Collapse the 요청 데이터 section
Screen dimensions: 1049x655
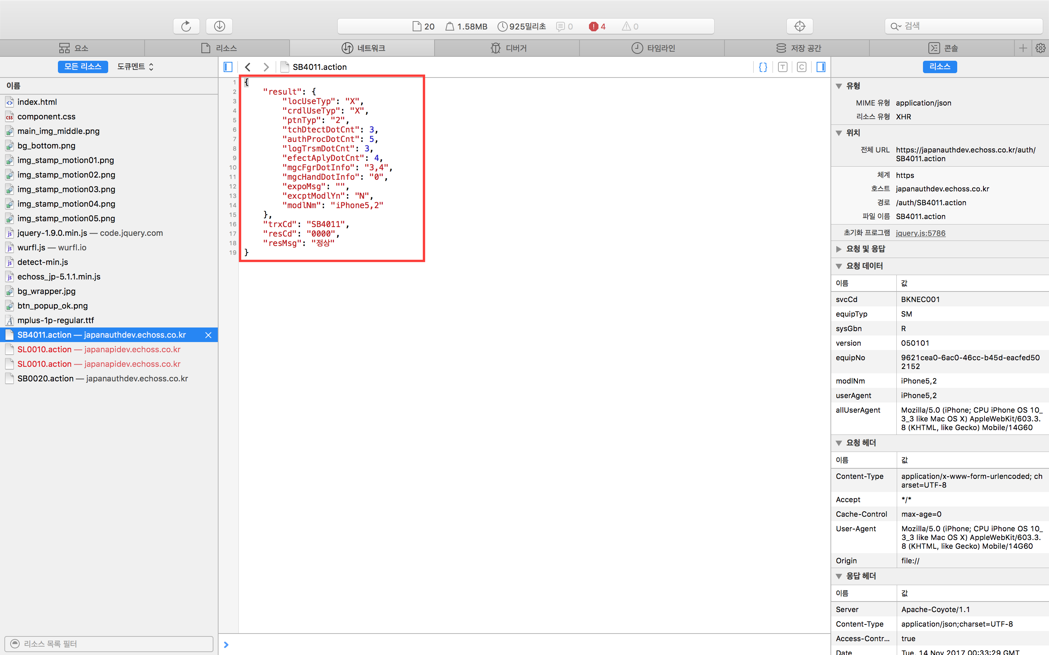(x=839, y=266)
